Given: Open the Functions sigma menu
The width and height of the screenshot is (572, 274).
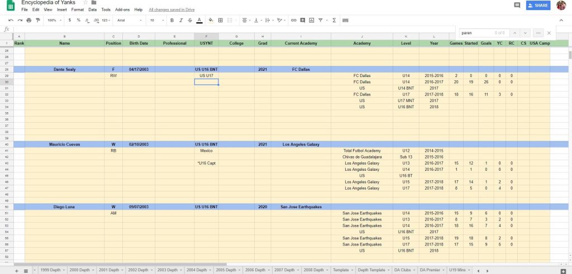Looking at the screenshot, I should point(334,21).
